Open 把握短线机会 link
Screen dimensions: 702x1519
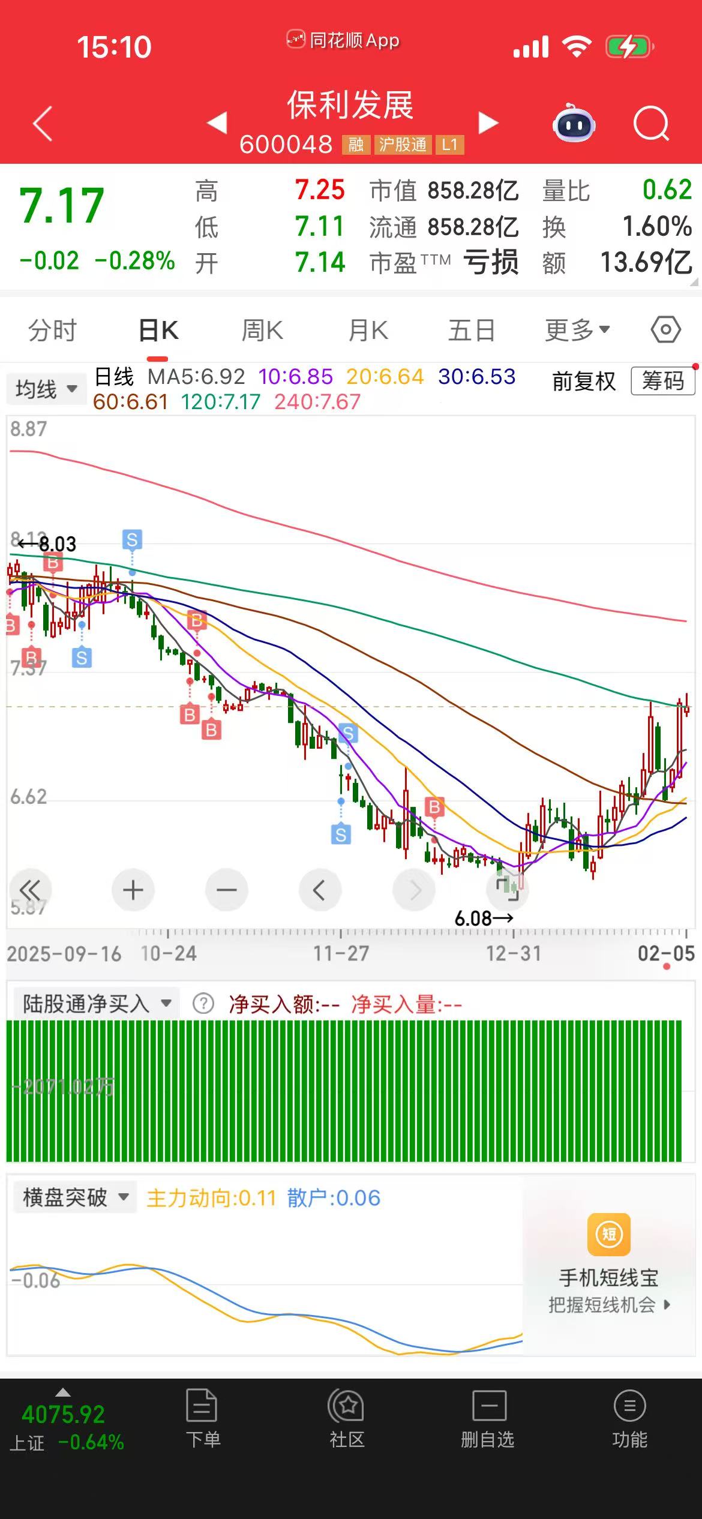(x=609, y=1305)
